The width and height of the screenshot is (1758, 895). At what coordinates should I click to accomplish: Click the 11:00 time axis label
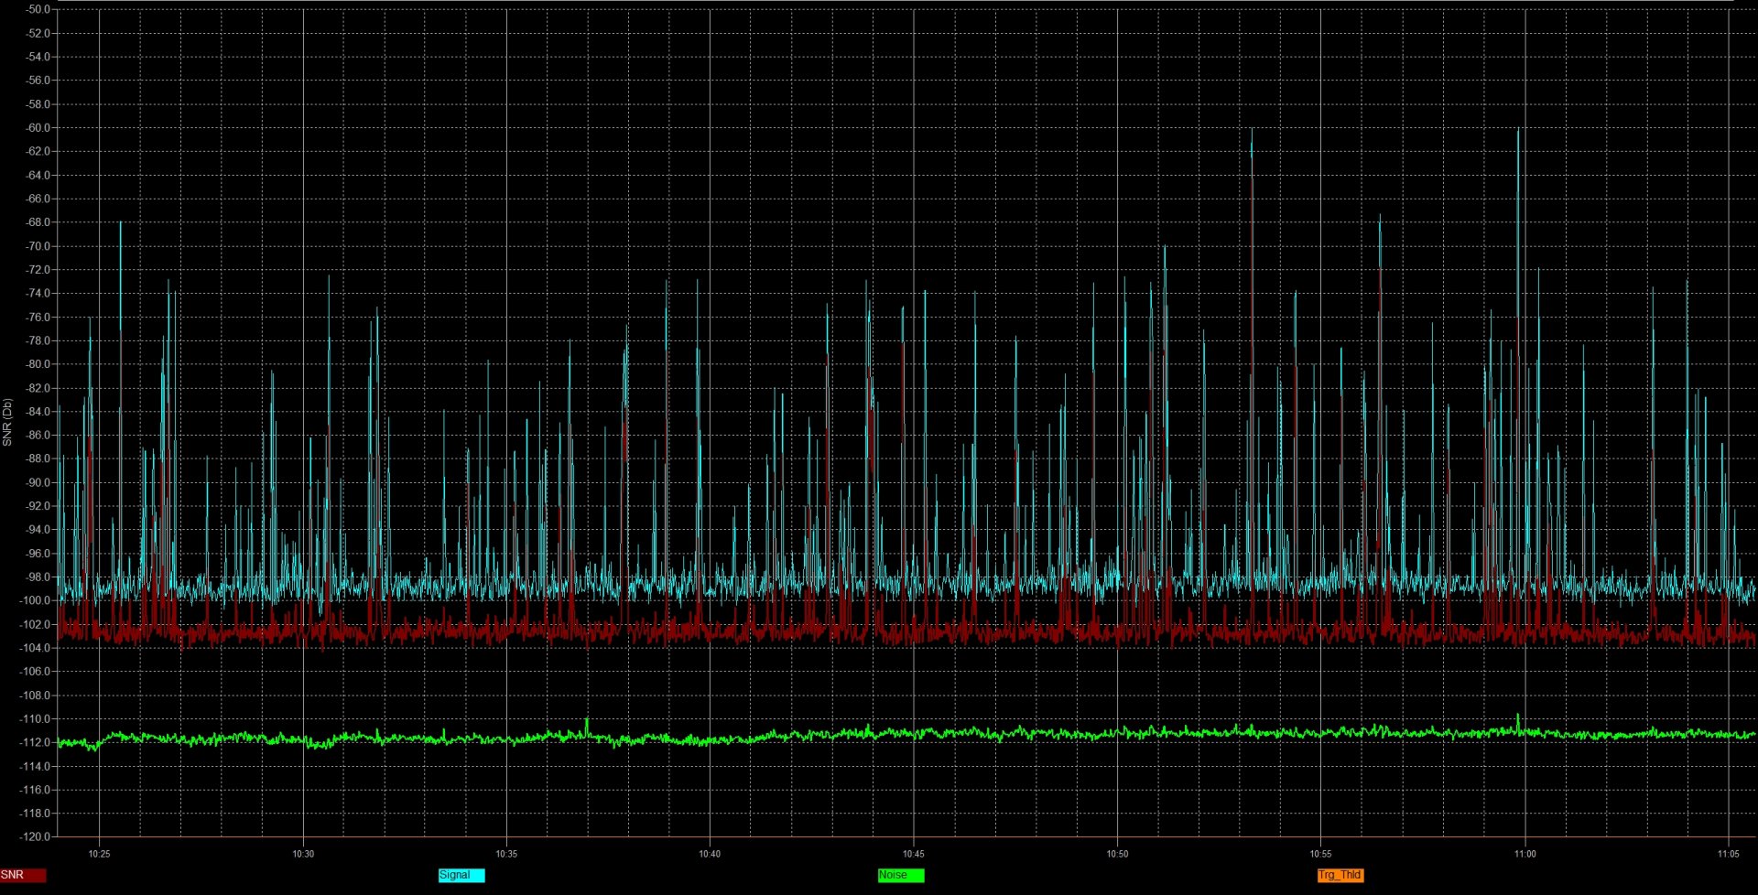(x=1525, y=854)
